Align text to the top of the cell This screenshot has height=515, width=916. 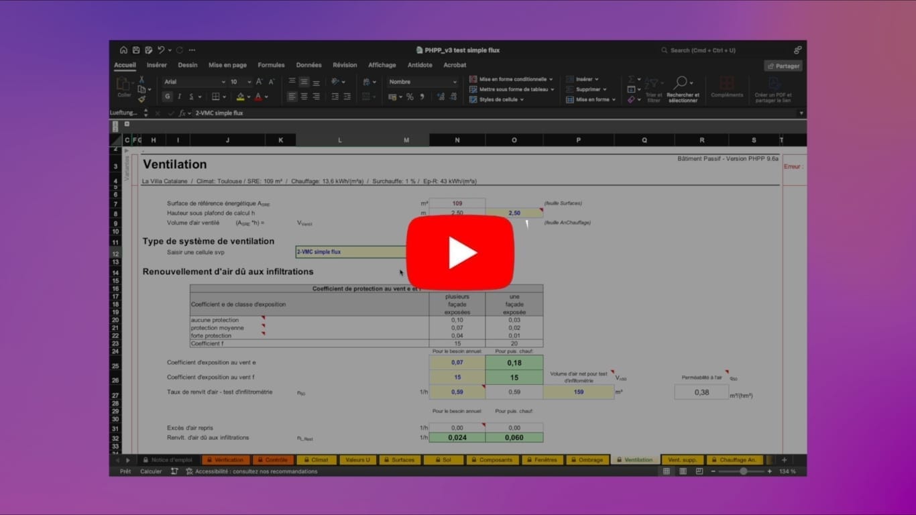(292, 82)
